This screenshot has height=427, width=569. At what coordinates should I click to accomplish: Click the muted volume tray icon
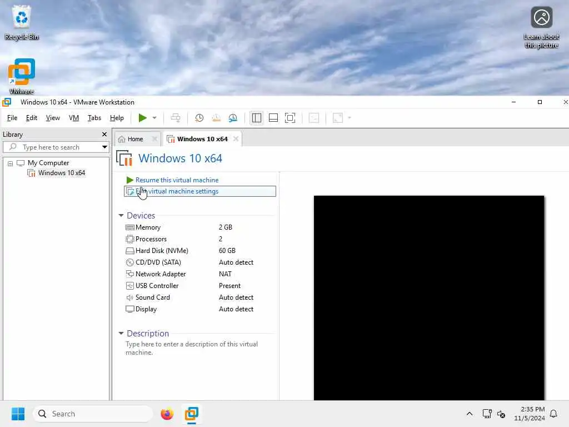501,414
